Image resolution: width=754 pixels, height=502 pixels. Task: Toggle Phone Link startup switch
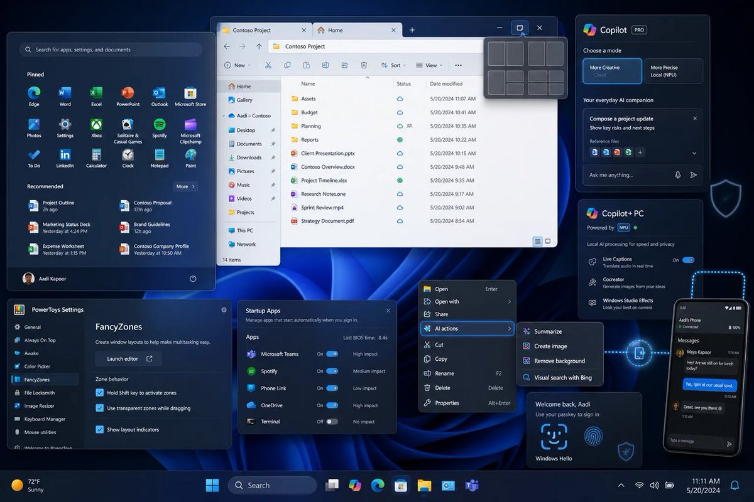[x=332, y=388]
